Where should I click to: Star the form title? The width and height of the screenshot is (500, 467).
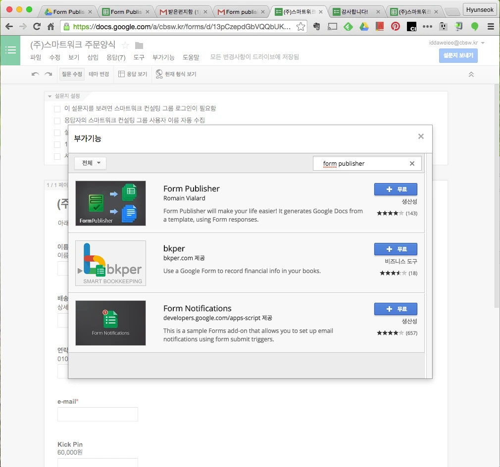click(125, 45)
